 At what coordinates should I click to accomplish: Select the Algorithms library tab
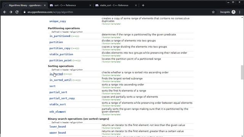25,5
